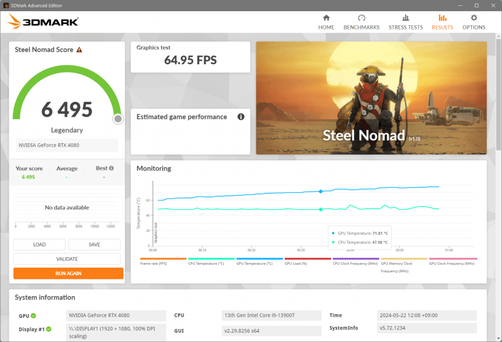
Task: Click the 64.95 FPS graphics test value
Action: 191,60
